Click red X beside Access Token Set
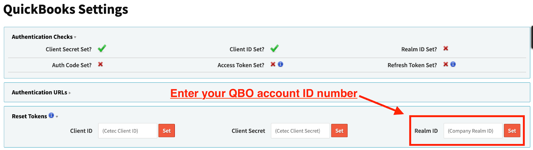Screen dimensions: 533x150 [x=273, y=64]
